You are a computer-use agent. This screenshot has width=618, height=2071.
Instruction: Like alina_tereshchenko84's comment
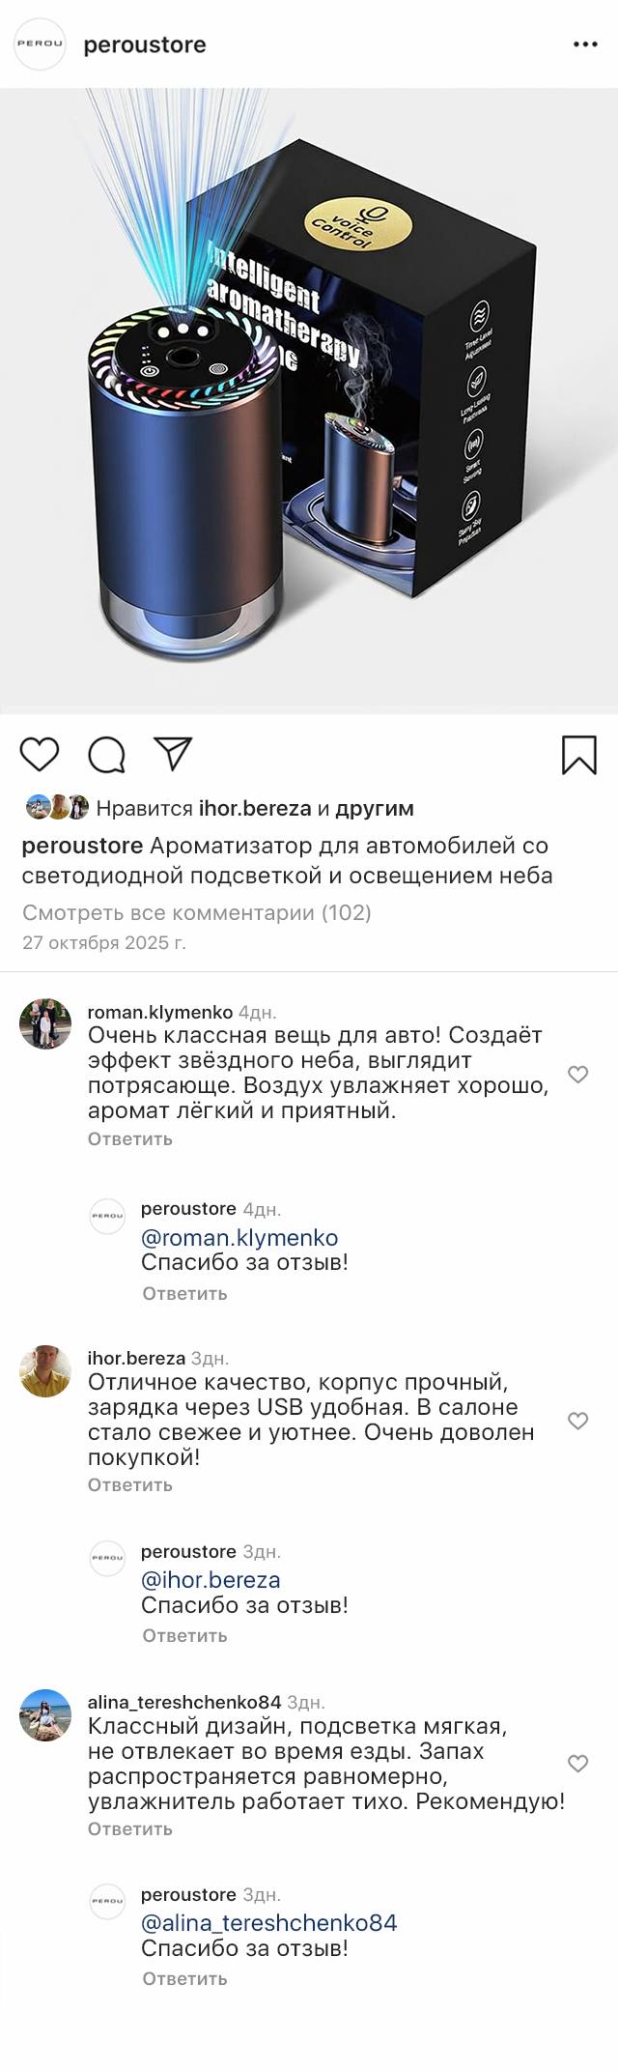coord(577,1764)
